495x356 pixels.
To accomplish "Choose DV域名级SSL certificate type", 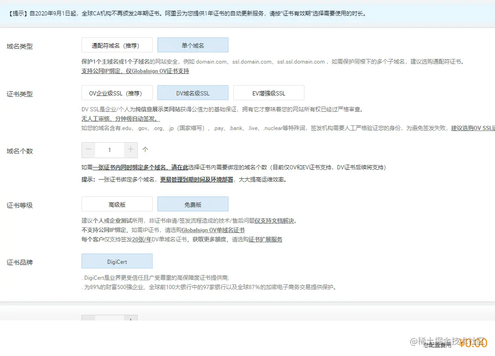I will coord(193,93).
